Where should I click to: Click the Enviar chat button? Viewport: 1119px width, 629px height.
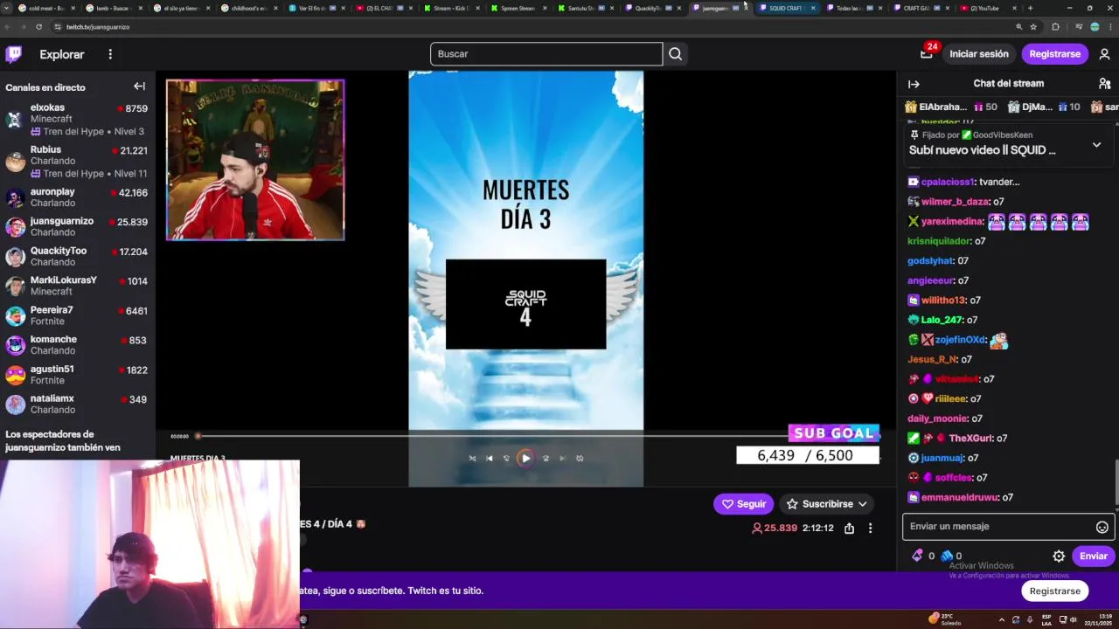pyautogui.click(x=1093, y=556)
